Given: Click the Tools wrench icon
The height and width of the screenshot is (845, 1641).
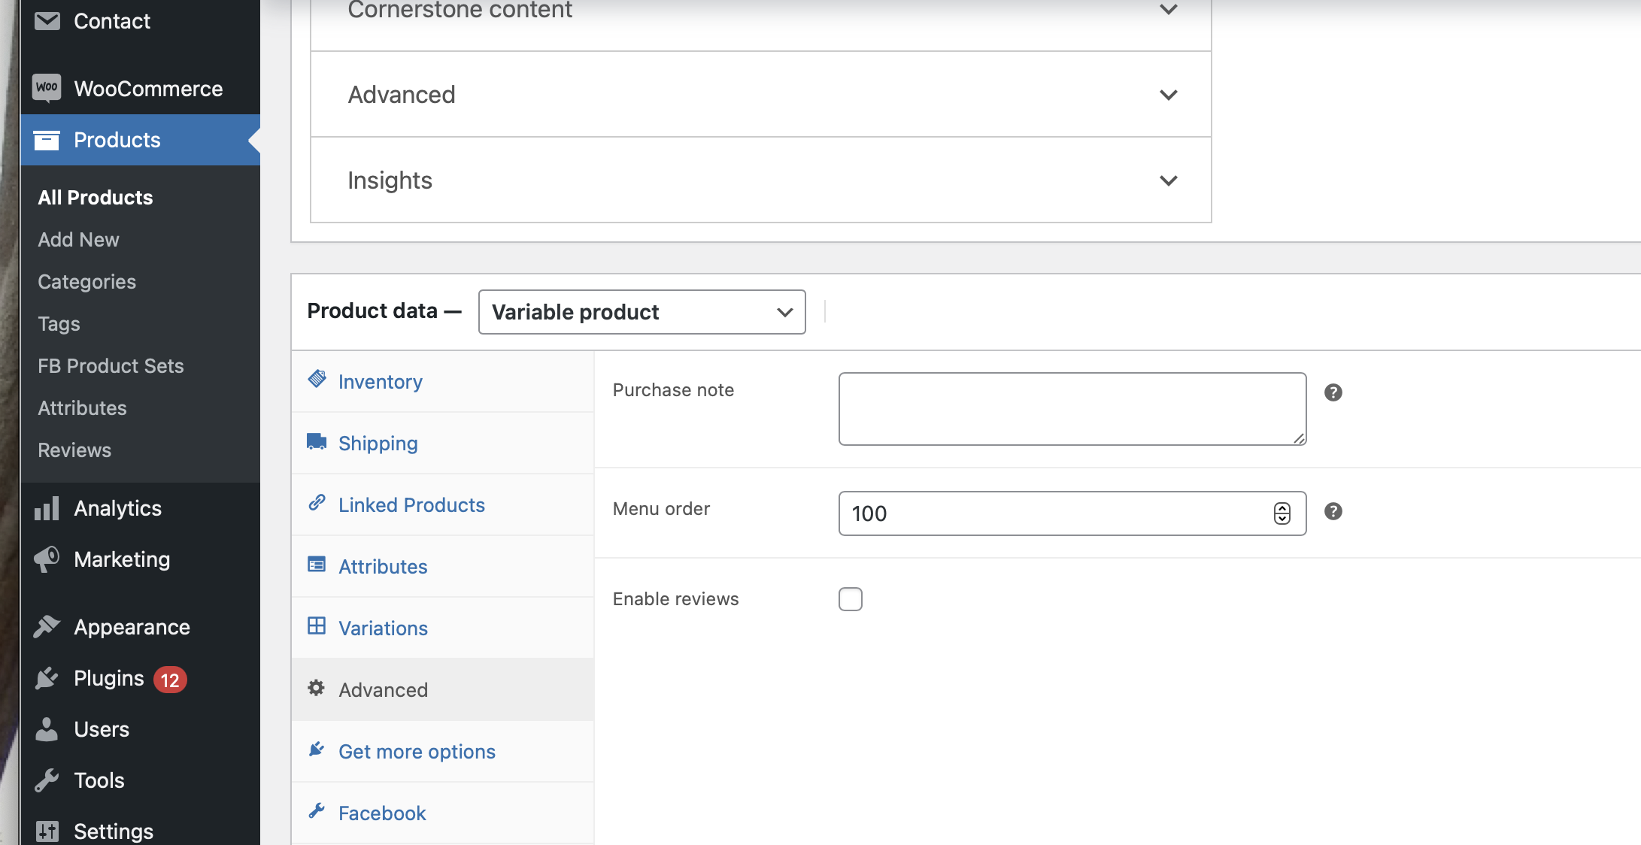Looking at the screenshot, I should [47, 780].
